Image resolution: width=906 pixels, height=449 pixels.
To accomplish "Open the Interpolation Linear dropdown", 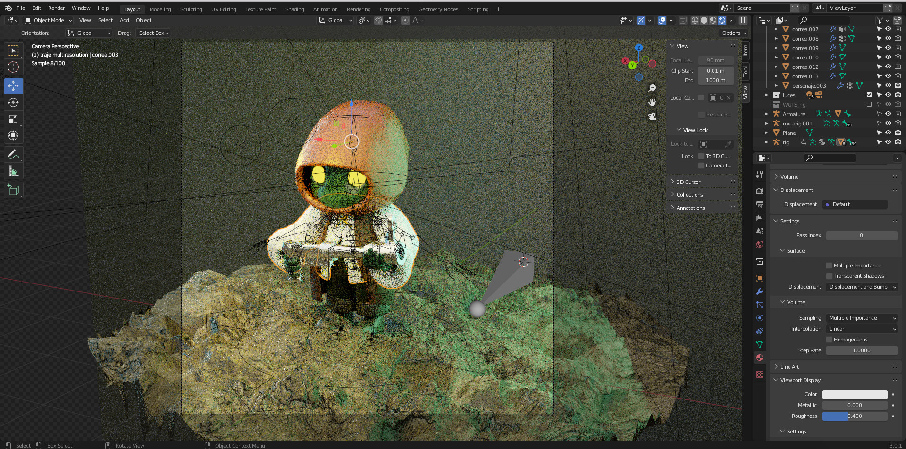I will (x=862, y=329).
